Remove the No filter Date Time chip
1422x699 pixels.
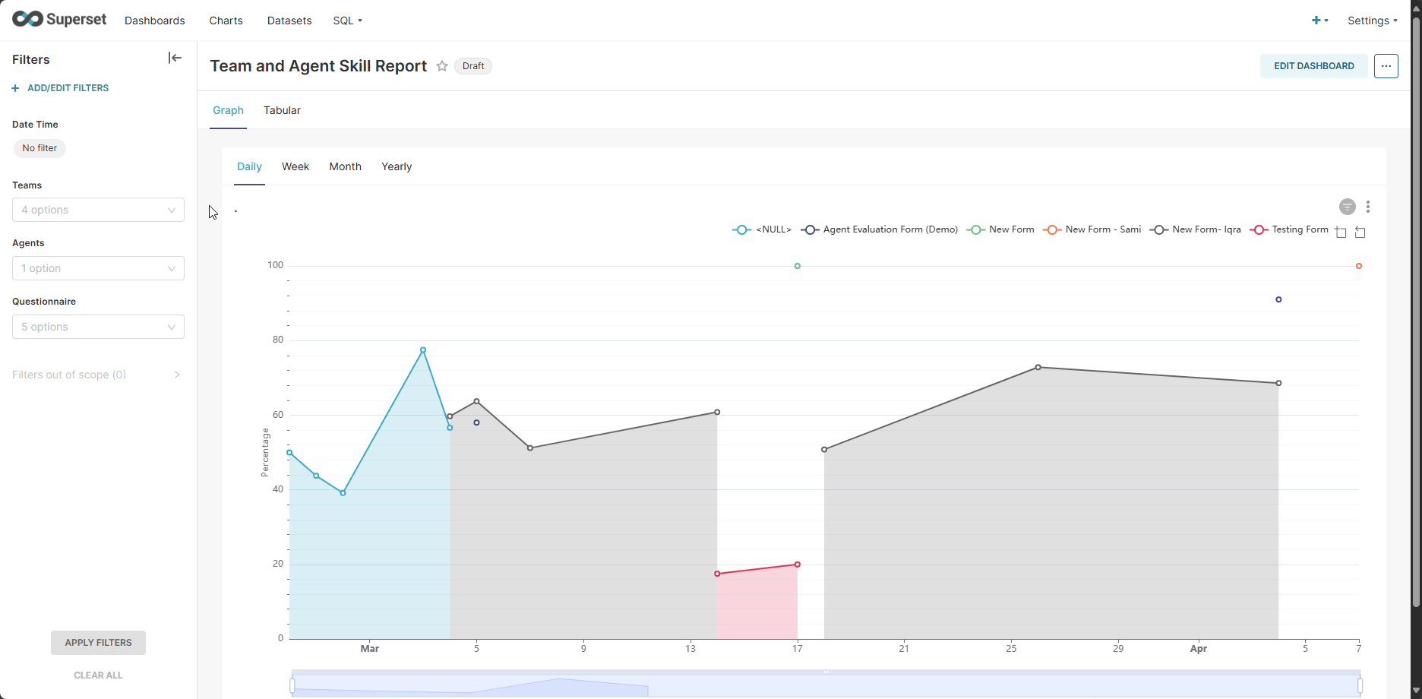pyautogui.click(x=39, y=148)
